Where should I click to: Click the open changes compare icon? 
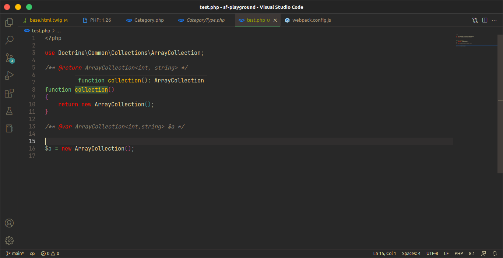475,20
